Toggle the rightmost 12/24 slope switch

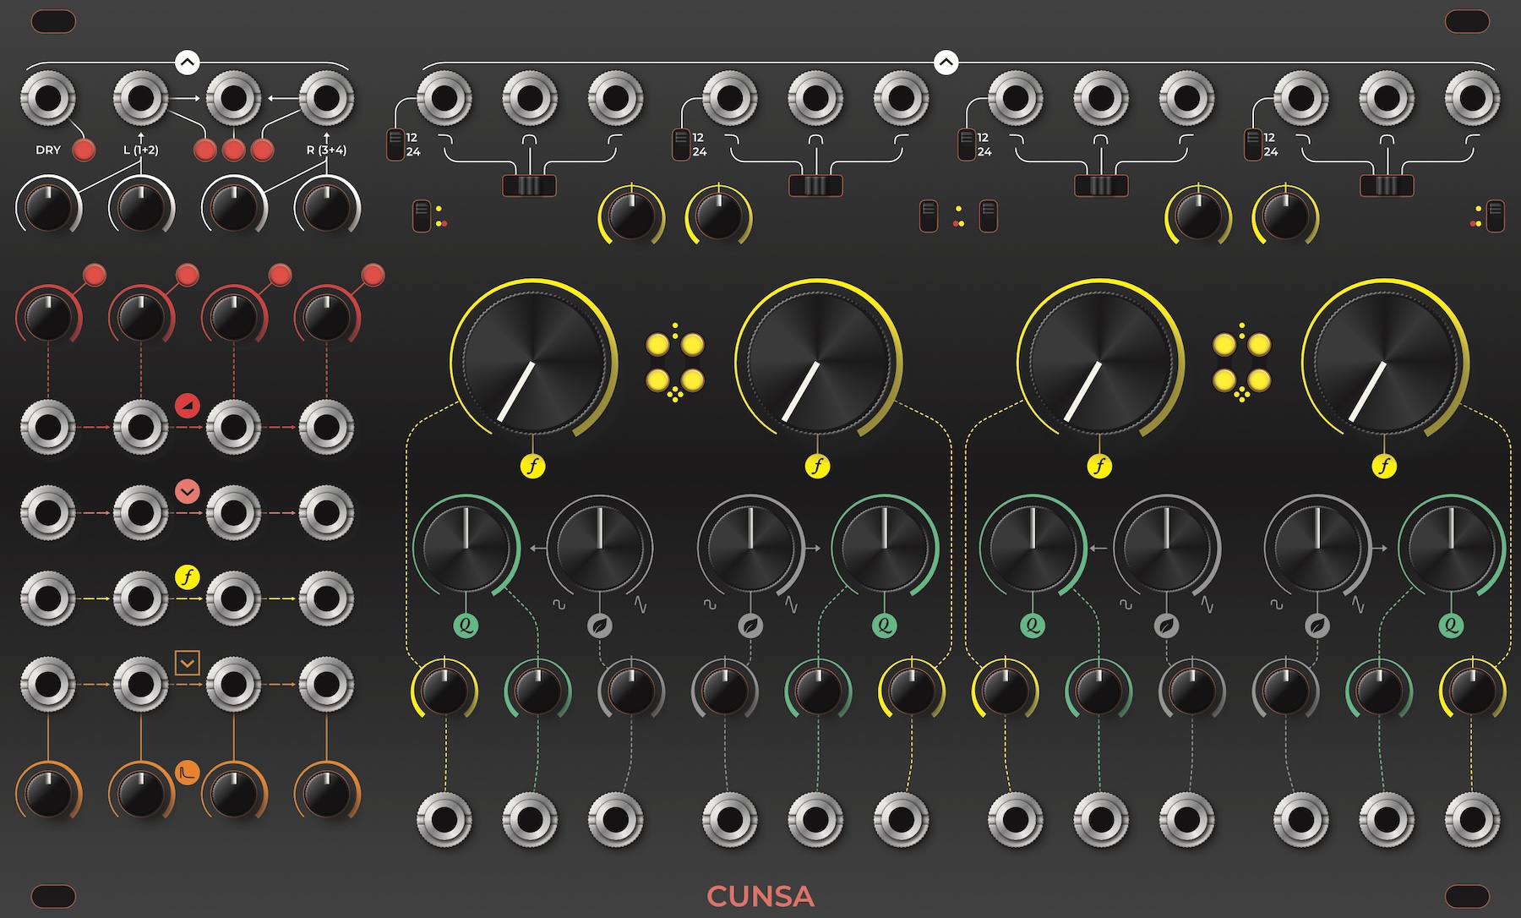pyautogui.click(x=1253, y=145)
